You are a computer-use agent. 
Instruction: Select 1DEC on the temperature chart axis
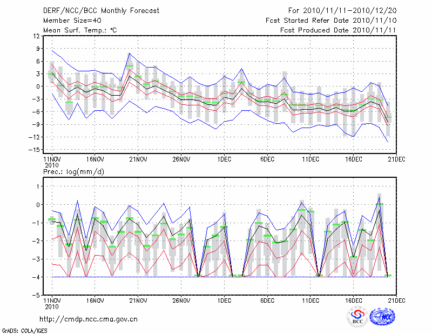point(224,159)
